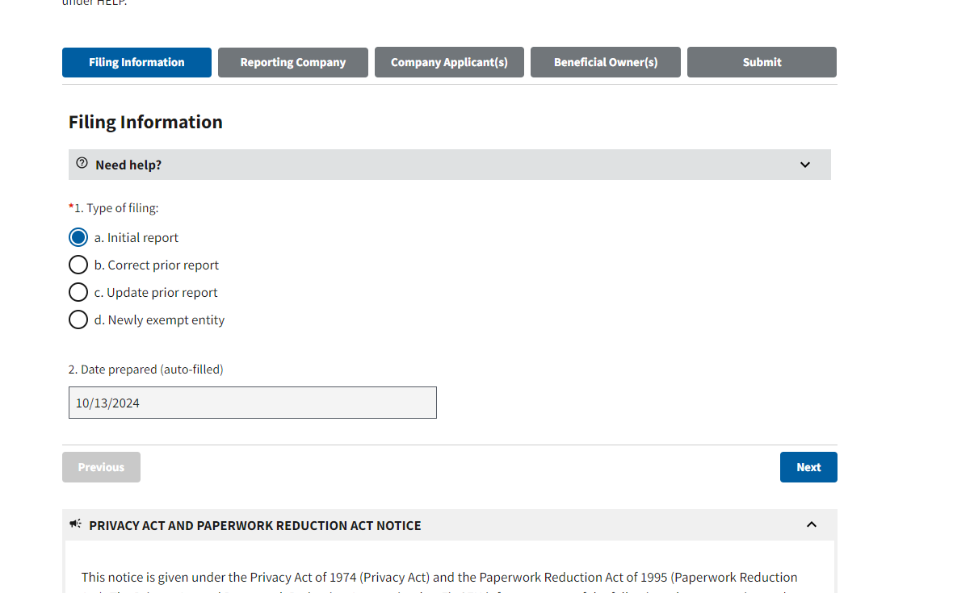Click the Next button
The height and width of the screenshot is (593, 953).
808,466
